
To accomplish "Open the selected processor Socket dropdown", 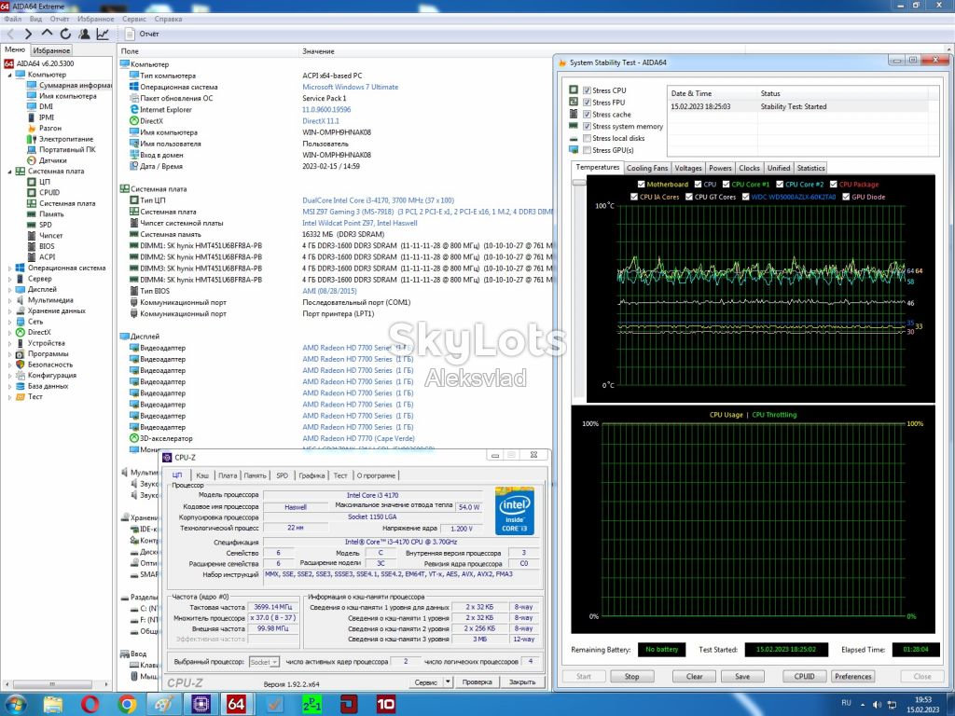I will pyautogui.click(x=264, y=662).
